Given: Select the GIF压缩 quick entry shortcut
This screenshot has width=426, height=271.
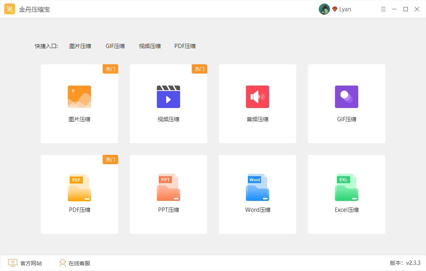Looking at the screenshot, I should pos(115,46).
